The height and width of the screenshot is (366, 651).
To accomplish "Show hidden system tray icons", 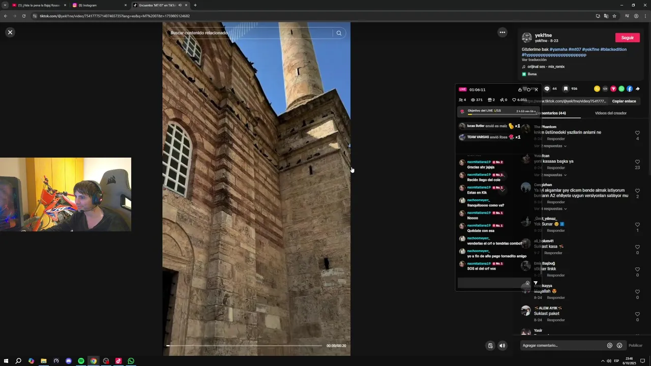I will click(602, 361).
